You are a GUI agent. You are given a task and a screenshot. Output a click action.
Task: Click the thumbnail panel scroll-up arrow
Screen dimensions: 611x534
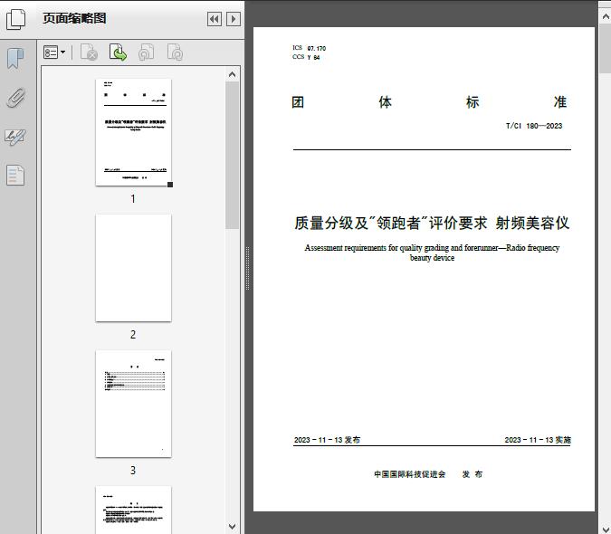click(233, 74)
